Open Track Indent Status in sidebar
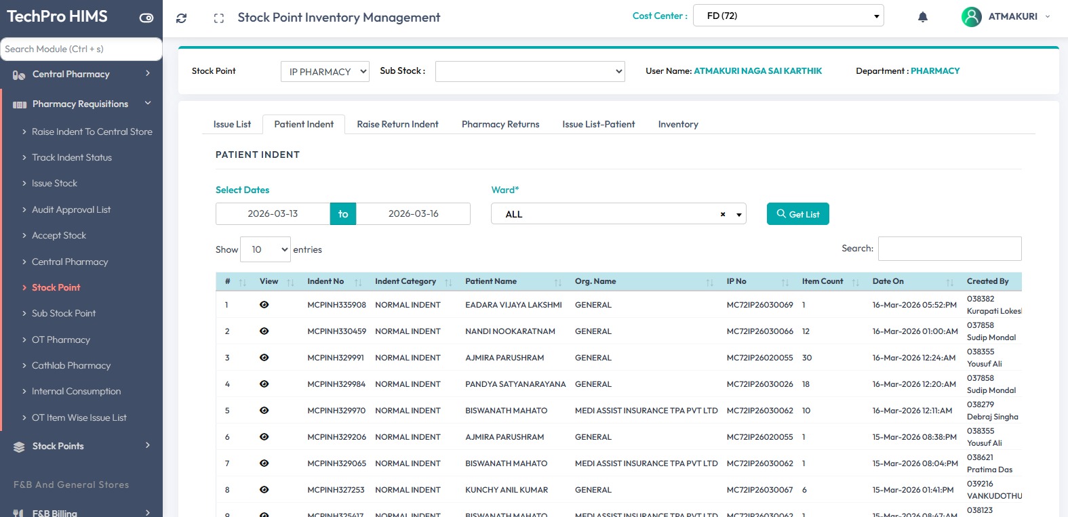Image resolution: width=1068 pixels, height=517 pixels. [x=72, y=158]
